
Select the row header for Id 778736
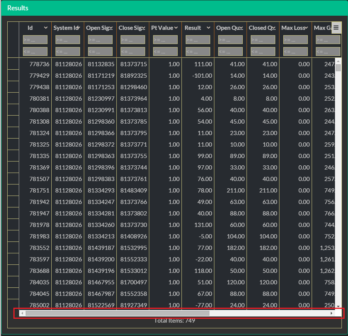click(x=13, y=64)
